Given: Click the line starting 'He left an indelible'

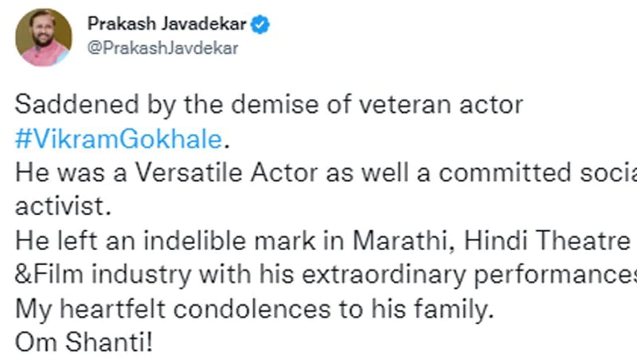Looking at the screenshot, I should (x=318, y=241).
